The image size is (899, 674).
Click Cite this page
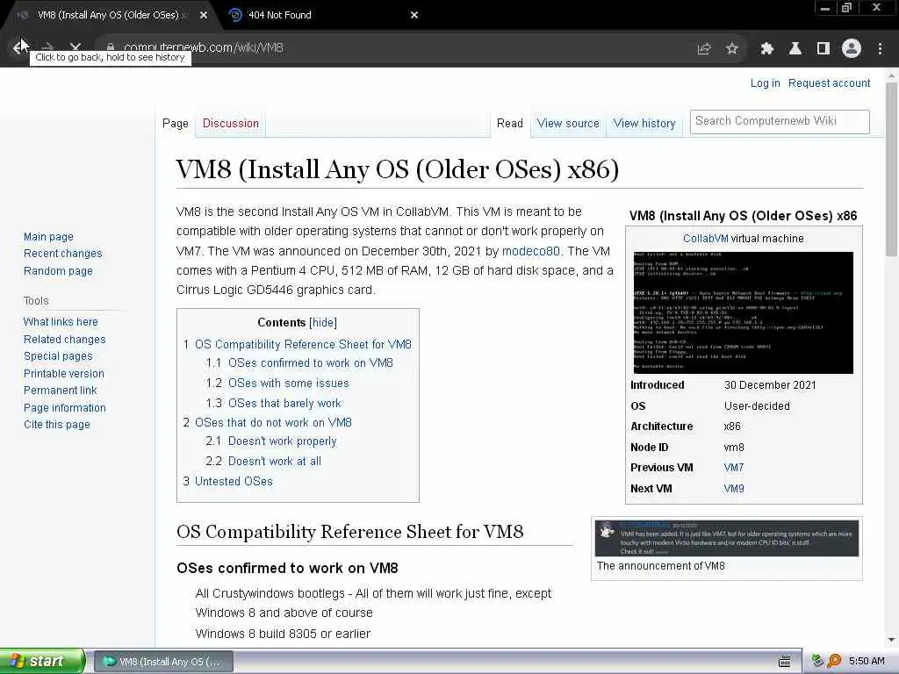57,424
